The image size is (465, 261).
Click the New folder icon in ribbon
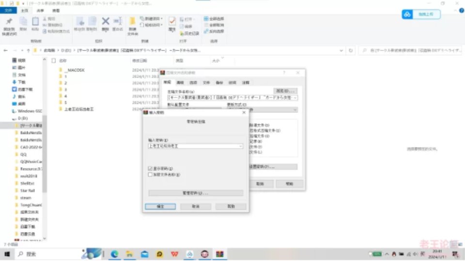pos(133,26)
